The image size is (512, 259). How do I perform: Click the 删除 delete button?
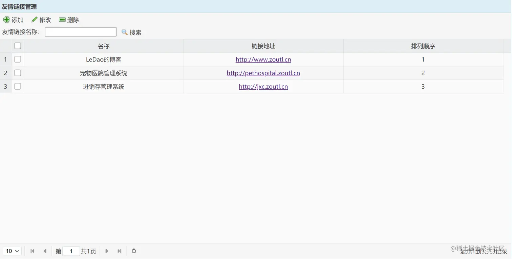(x=69, y=20)
